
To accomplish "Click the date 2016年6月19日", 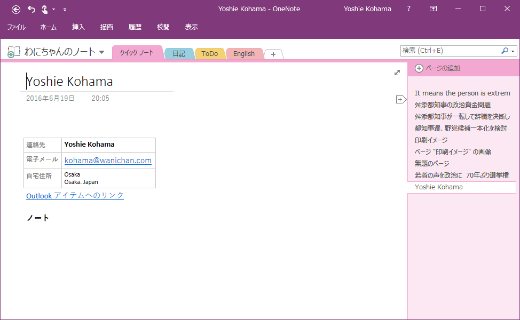I will tap(50, 98).
